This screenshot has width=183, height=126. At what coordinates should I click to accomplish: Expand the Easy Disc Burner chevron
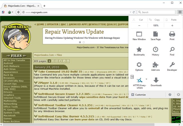click(35, 116)
